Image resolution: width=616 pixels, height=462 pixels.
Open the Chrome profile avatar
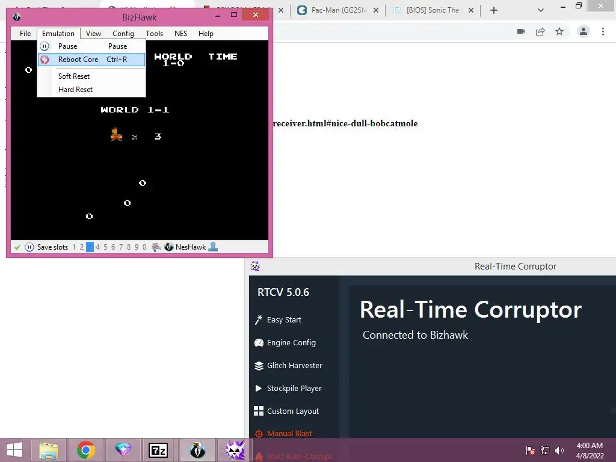(584, 31)
